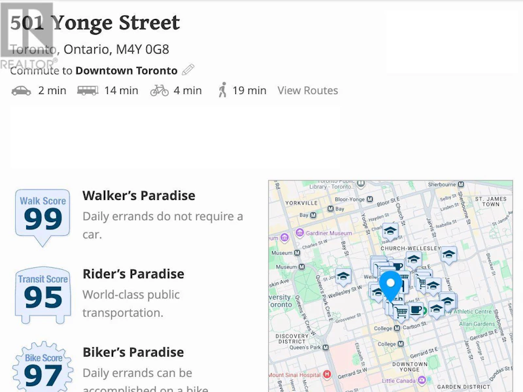The image size is (523, 392).
Task: Click the Downtown Toronto commute destination
Action: (126, 71)
